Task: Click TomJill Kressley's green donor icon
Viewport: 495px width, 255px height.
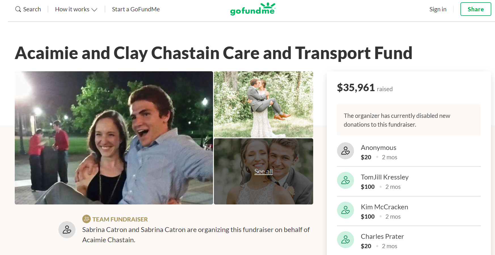Action: [346, 180]
